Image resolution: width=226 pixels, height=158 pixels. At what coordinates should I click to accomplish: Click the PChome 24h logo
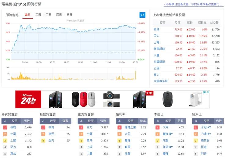point(28,99)
